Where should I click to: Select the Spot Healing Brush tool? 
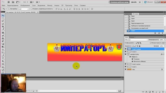tap(3, 33)
